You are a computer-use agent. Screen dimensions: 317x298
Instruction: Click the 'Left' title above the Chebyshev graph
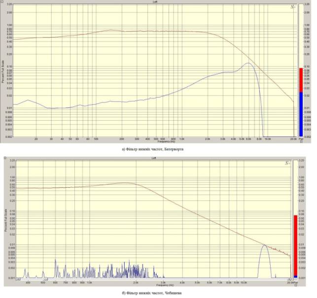154,158
